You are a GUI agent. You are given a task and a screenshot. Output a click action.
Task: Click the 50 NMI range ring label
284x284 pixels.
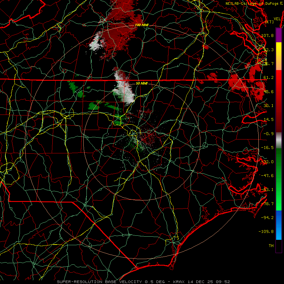click(x=142, y=84)
